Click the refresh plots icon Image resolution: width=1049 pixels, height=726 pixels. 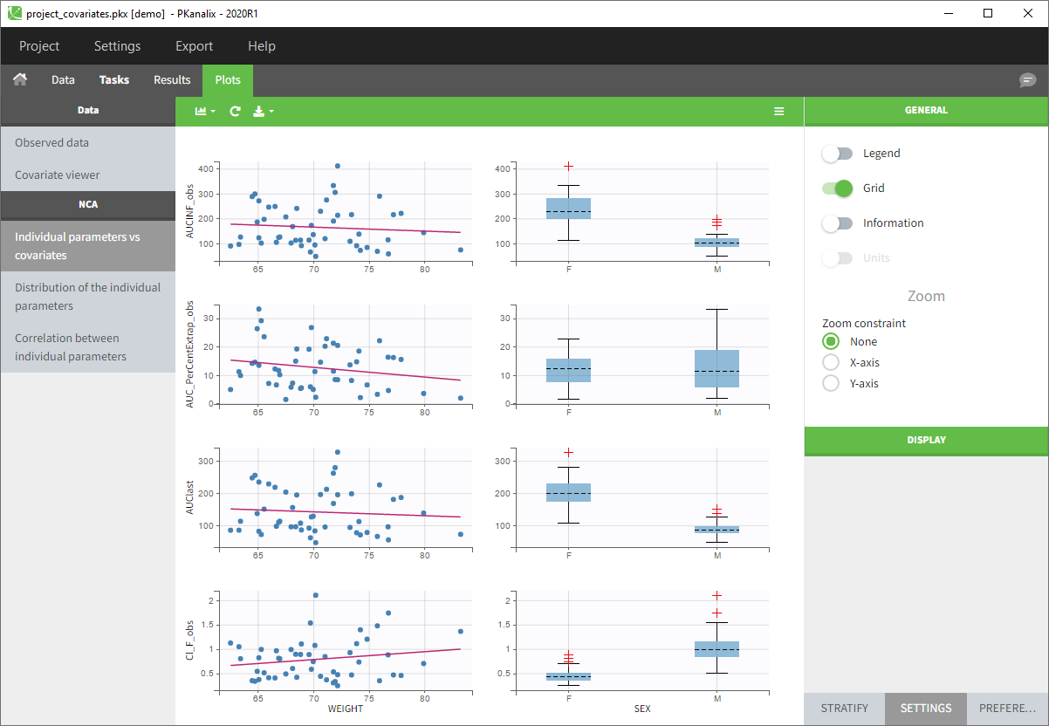(x=235, y=112)
